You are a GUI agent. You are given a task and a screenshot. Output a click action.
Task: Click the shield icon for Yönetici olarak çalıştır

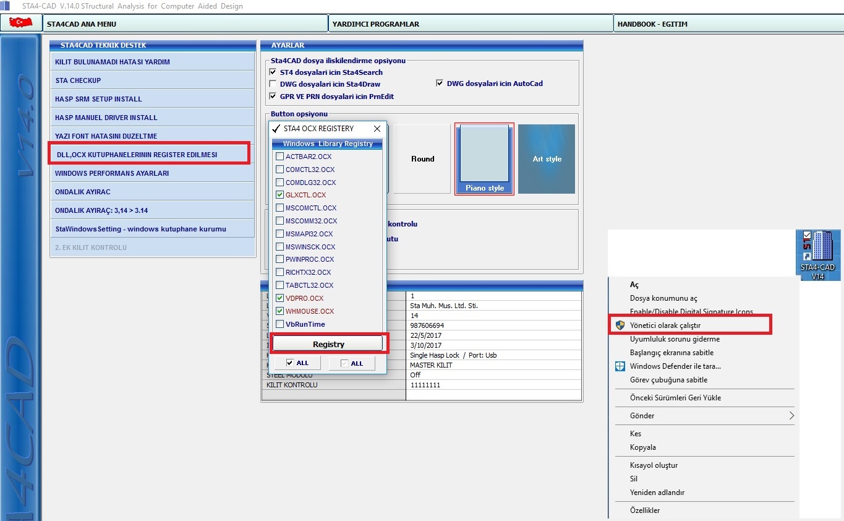[620, 325]
